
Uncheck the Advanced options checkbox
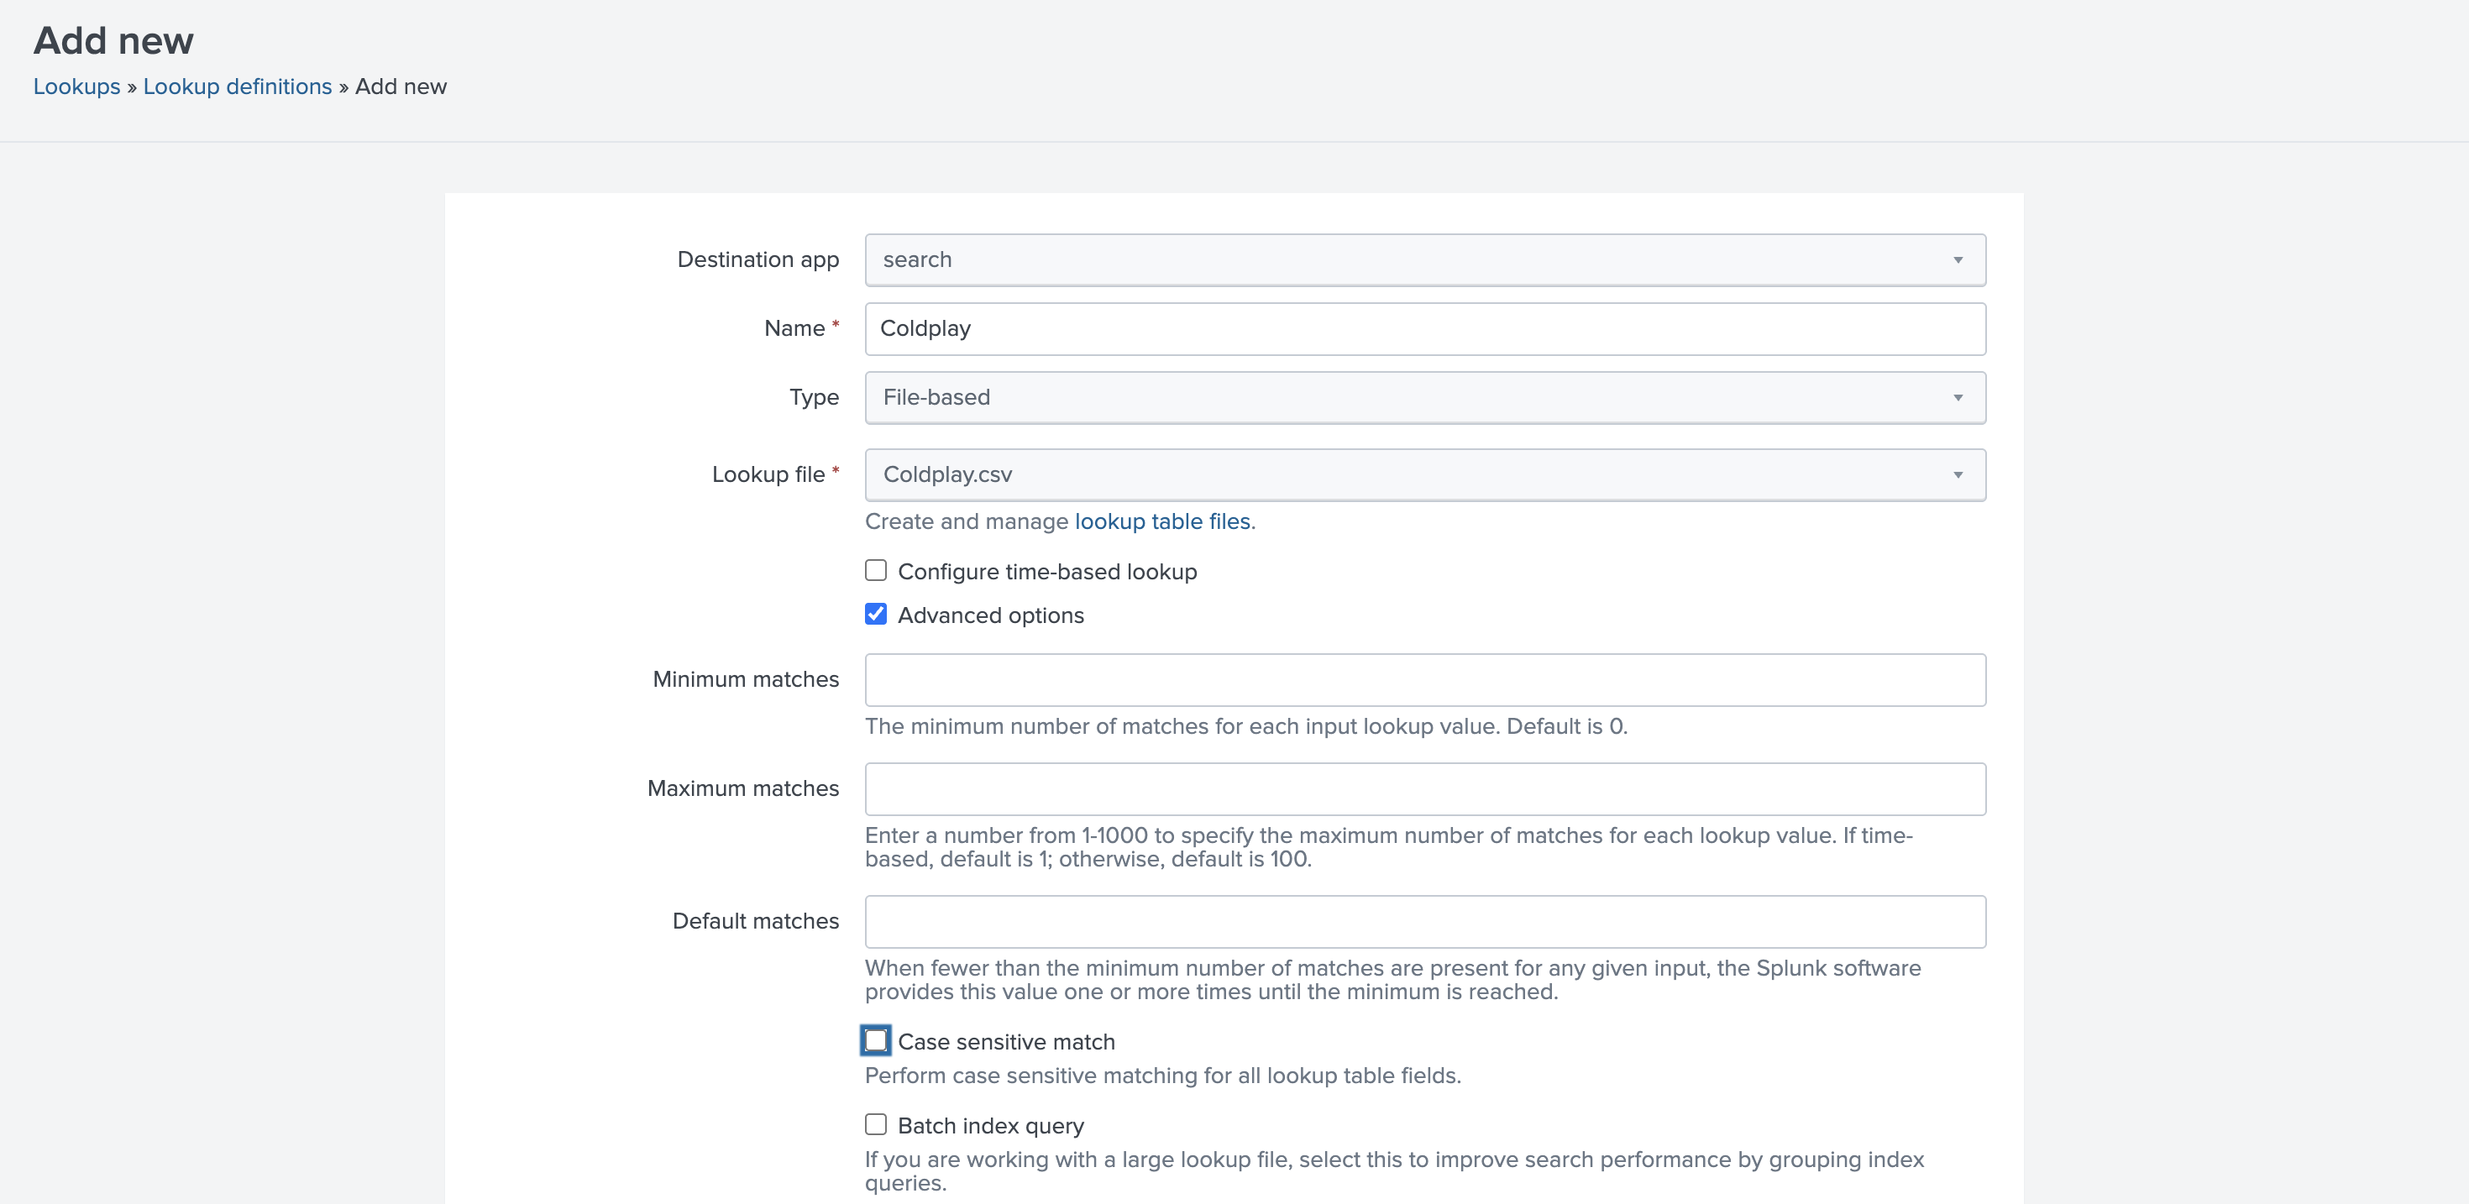(x=875, y=615)
